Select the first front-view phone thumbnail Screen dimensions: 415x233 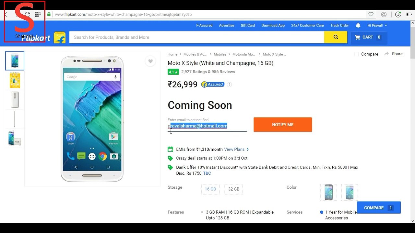coord(15,61)
